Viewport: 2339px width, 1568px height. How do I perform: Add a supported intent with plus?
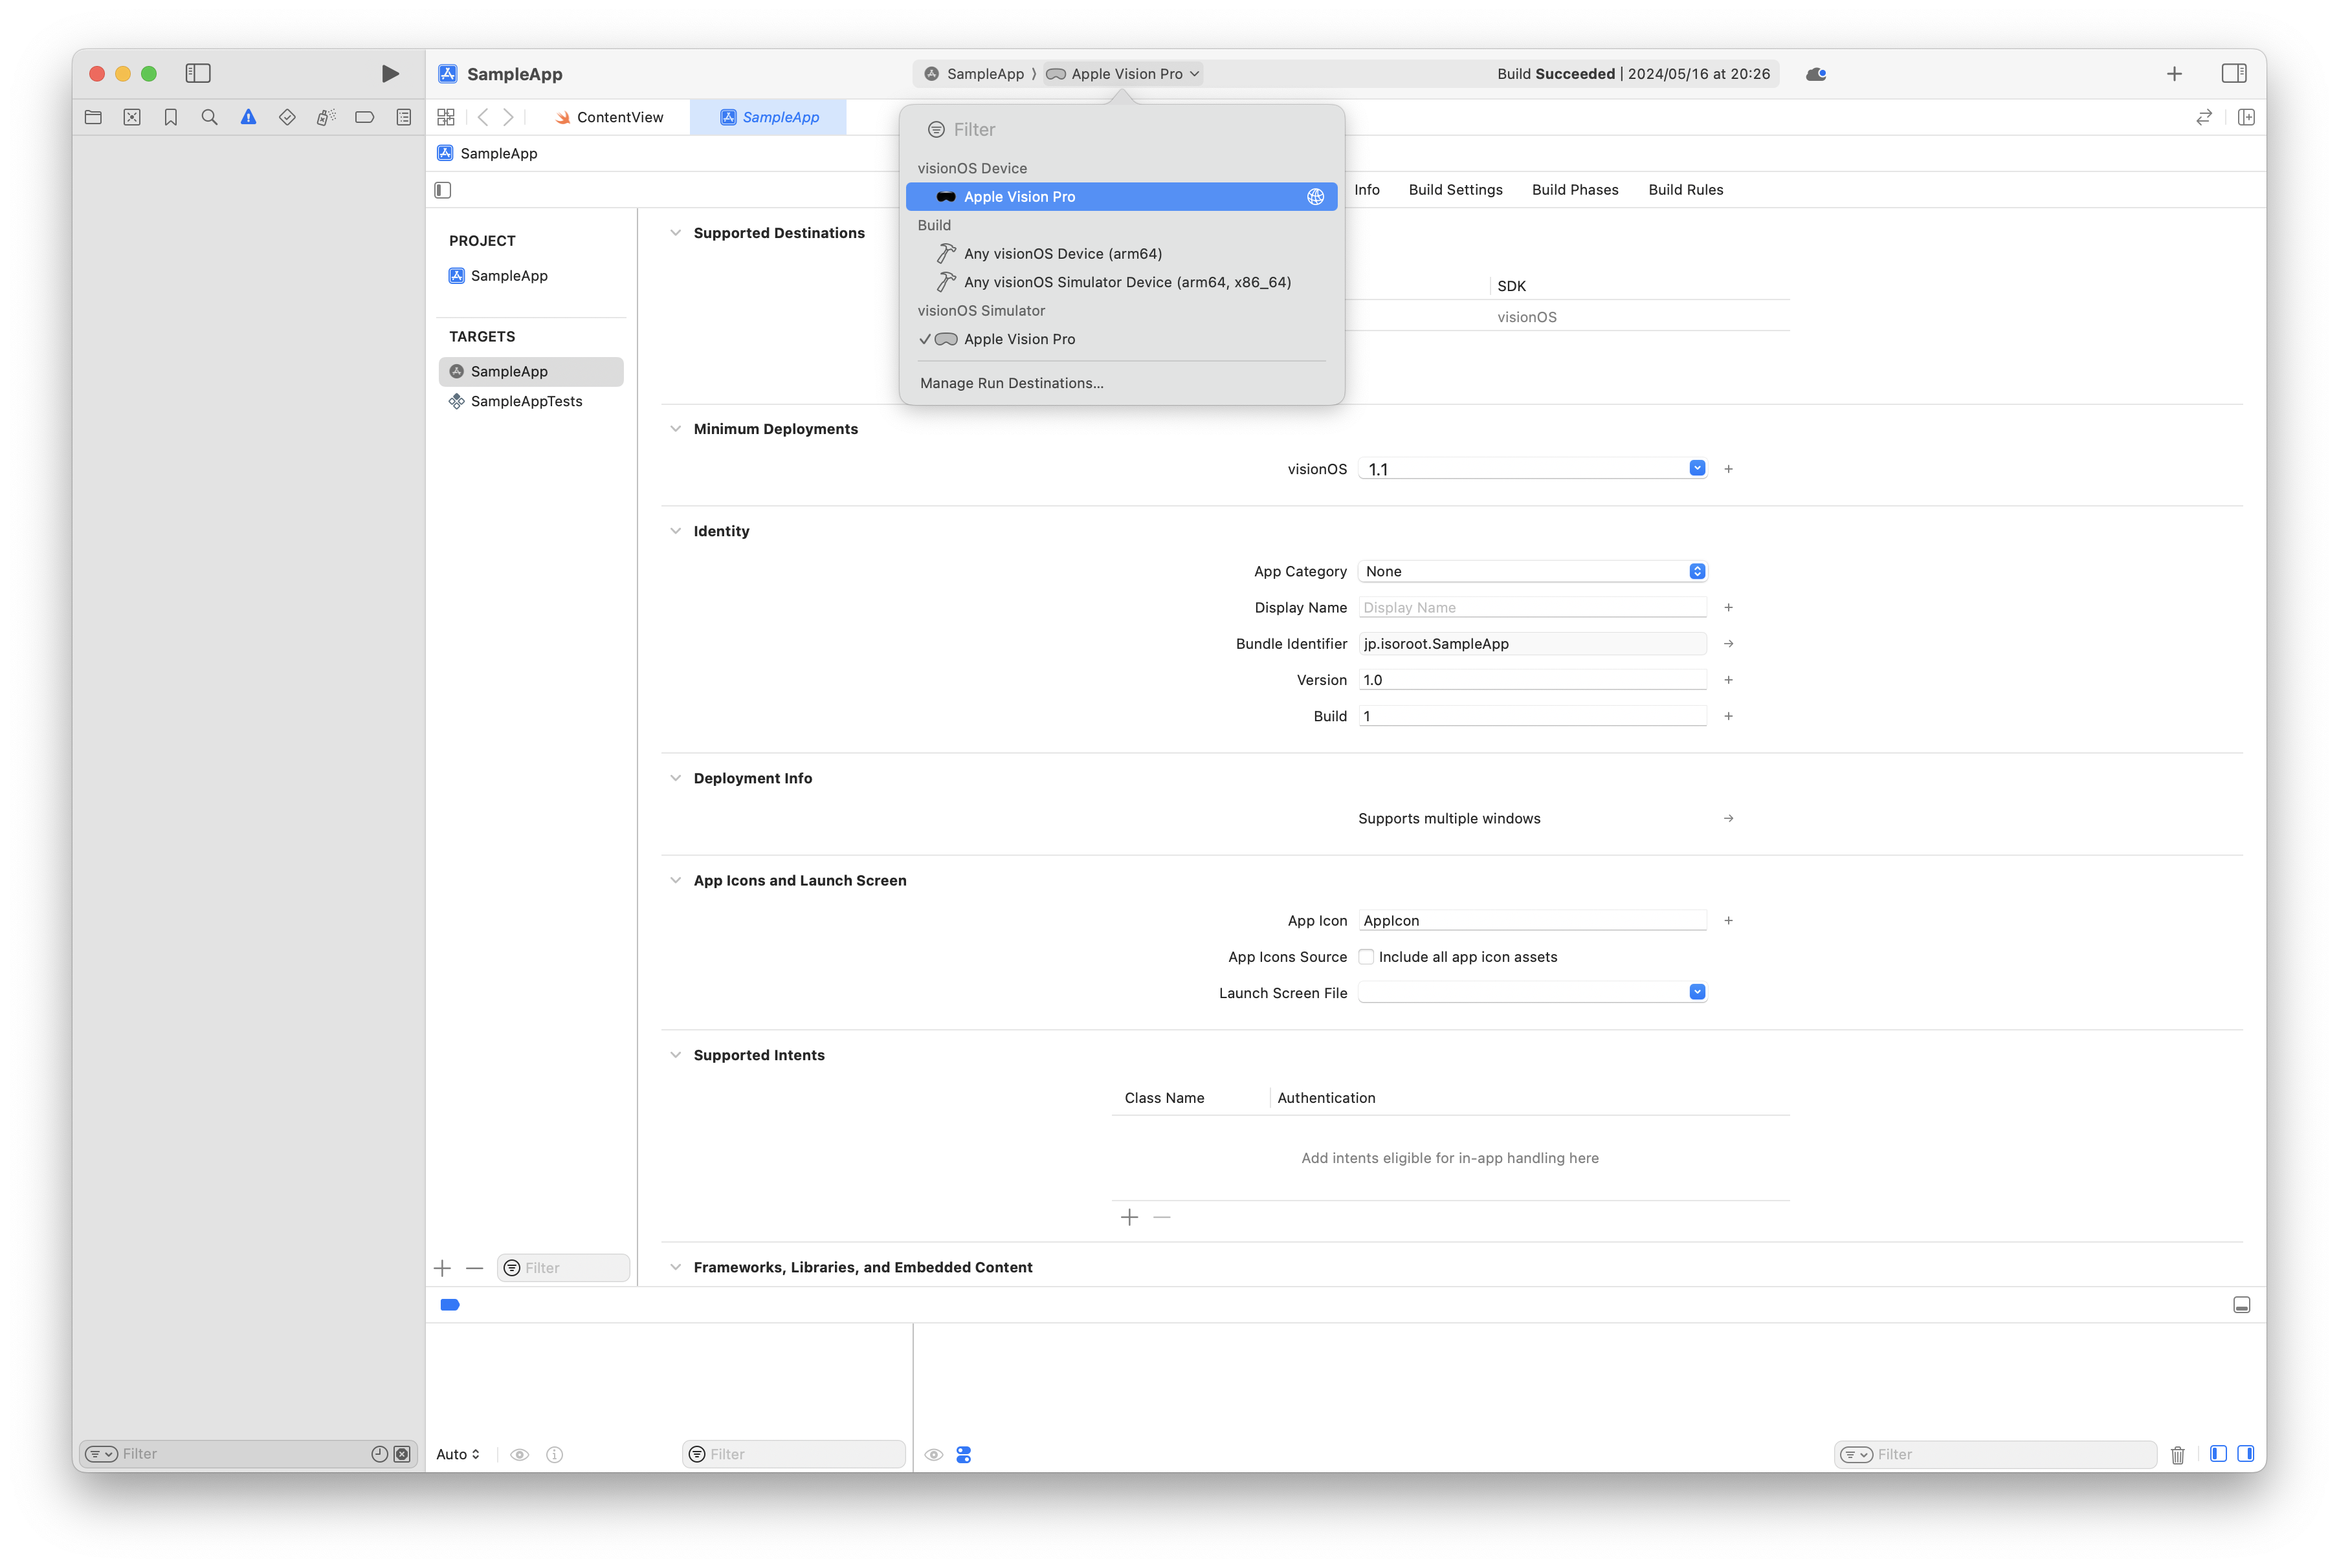(1129, 1217)
